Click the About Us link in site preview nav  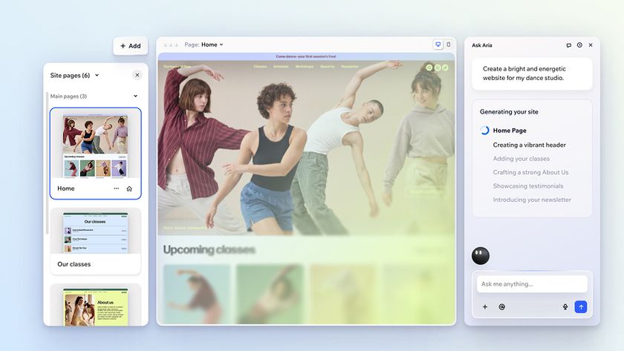pyautogui.click(x=327, y=67)
